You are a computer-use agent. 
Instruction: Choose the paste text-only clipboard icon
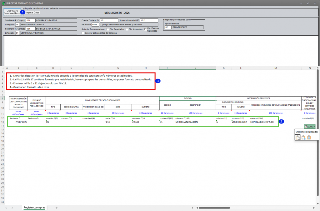(309, 138)
